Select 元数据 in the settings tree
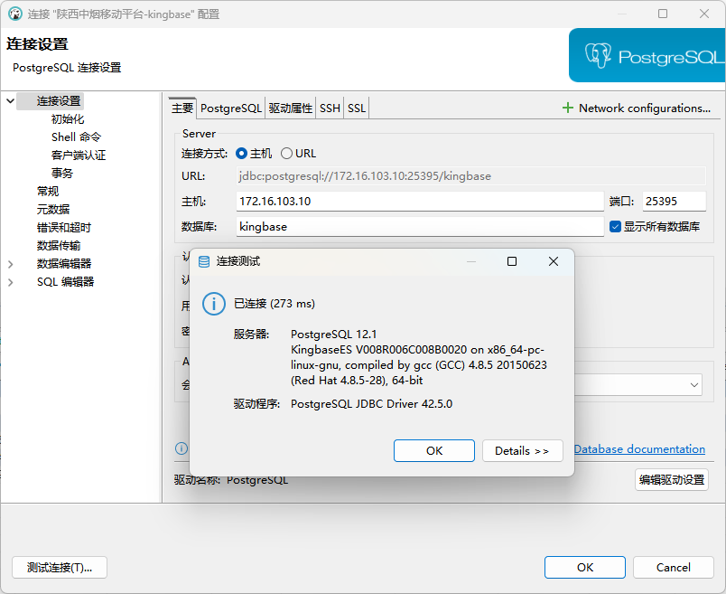Image resolution: width=726 pixels, height=594 pixels. click(53, 209)
